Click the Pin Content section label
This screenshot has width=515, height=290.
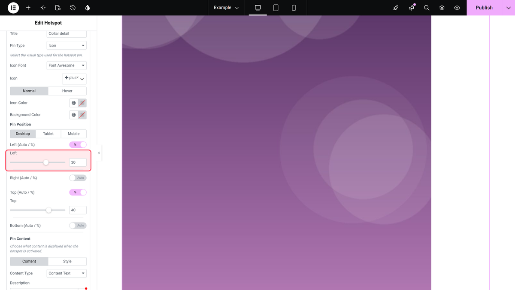pyautogui.click(x=20, y=239)
